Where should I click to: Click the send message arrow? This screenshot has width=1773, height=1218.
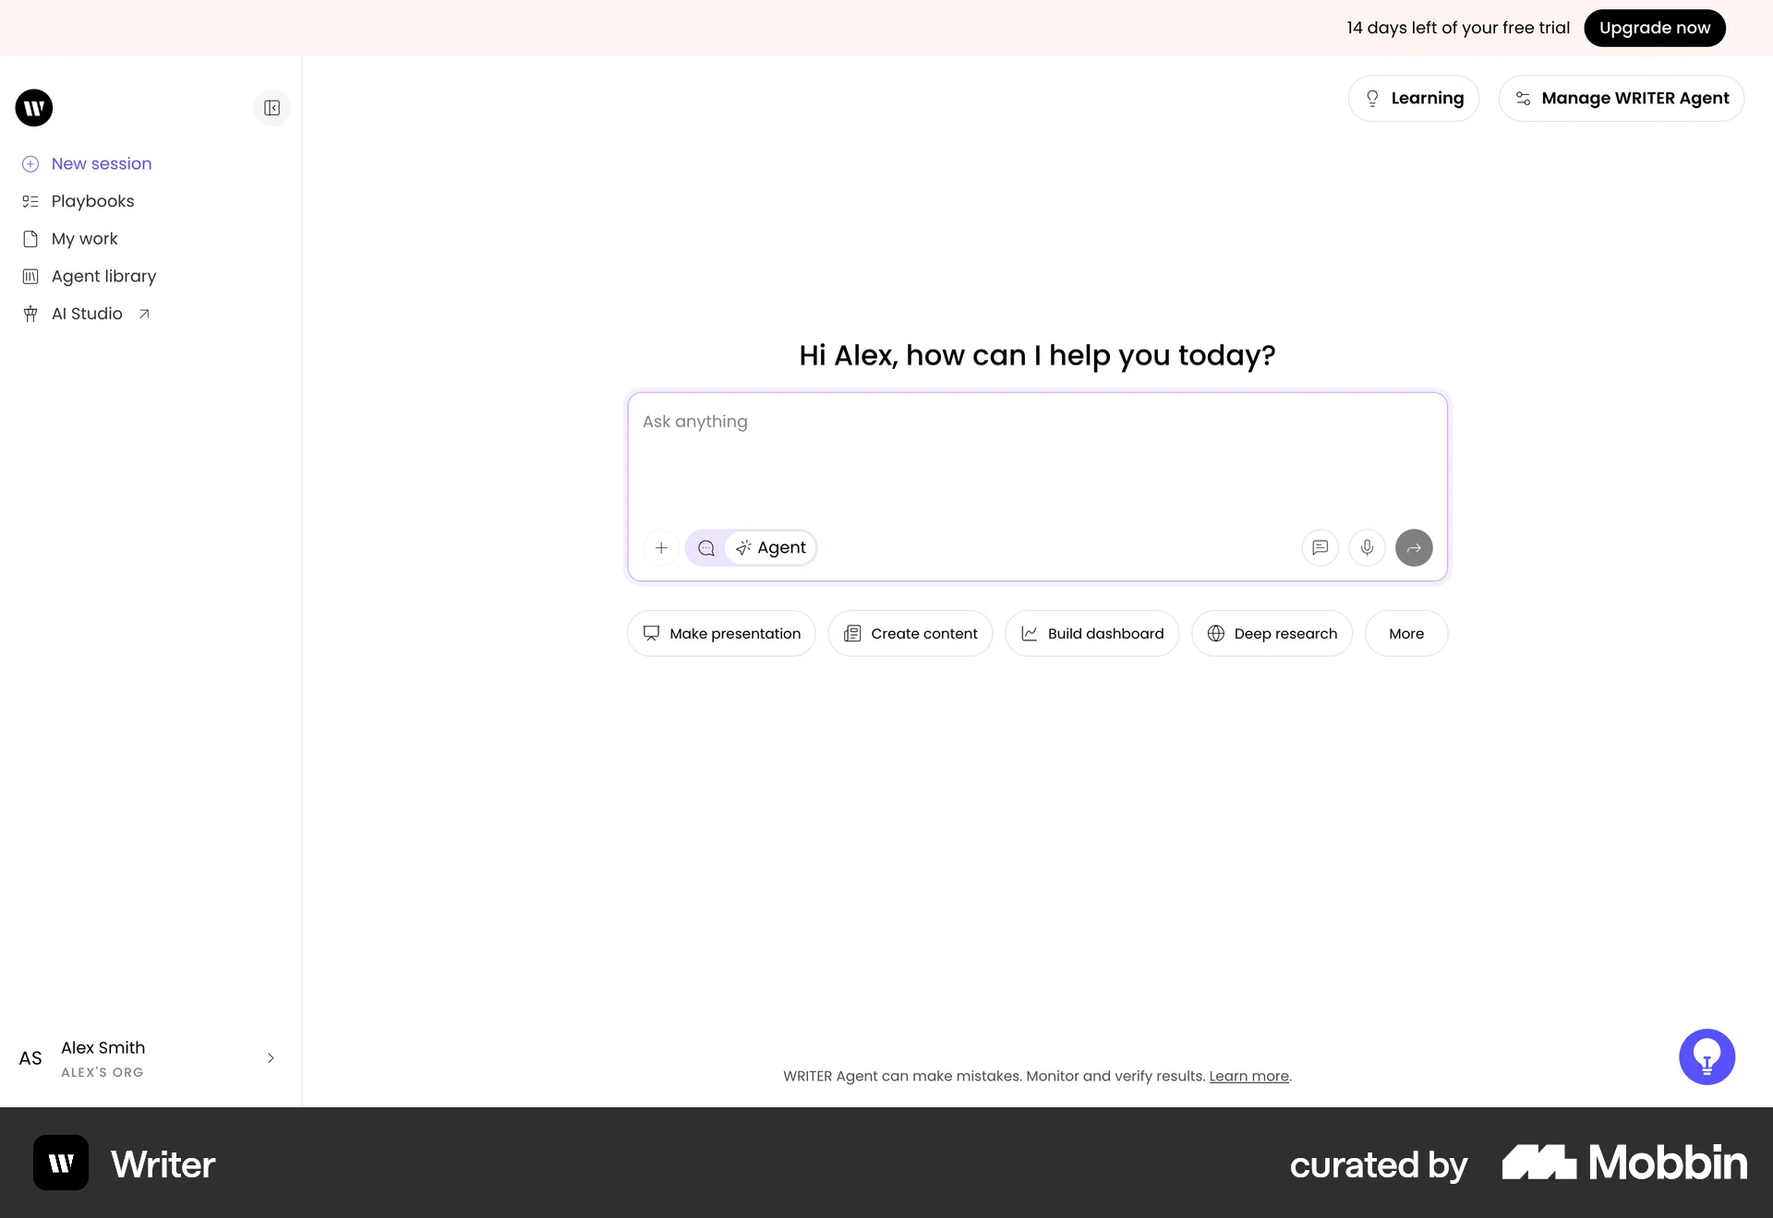click(x=1414, y=547)
